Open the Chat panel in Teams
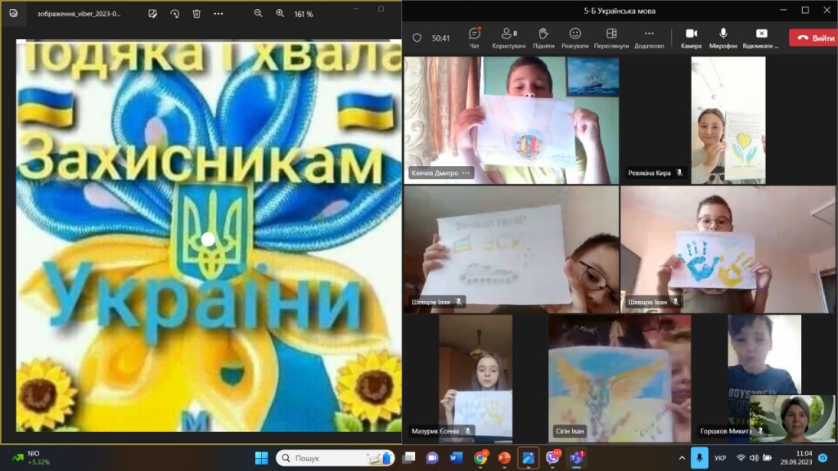 (474, 37)
